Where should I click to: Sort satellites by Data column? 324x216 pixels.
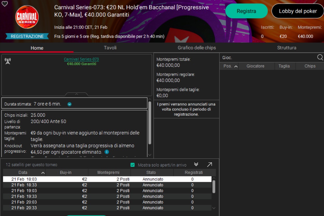pos(23,172)
